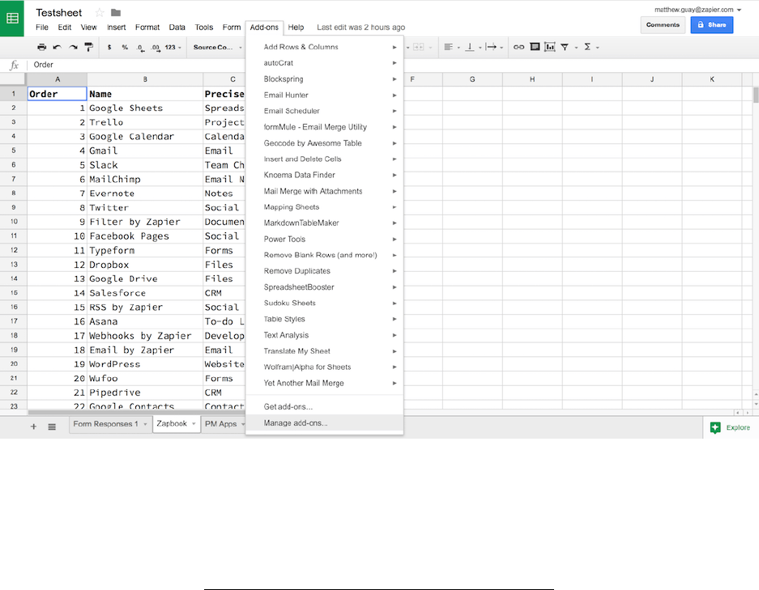Expand Wolfram|Alpha for Sheets submenu
759x590 pixels.
[324, 367]
